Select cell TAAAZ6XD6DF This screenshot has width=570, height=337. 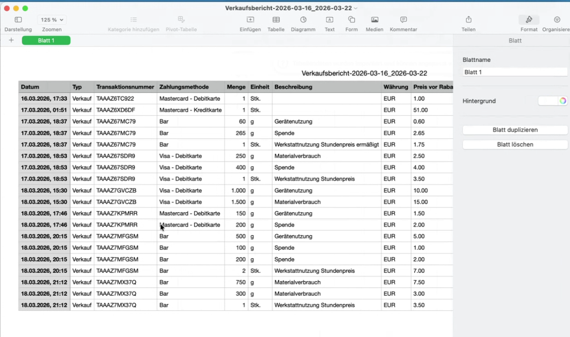pyautogui.click(x=125, y=110)
